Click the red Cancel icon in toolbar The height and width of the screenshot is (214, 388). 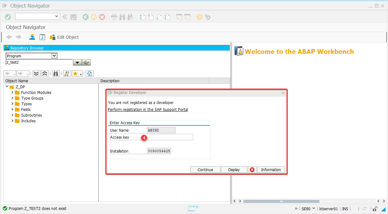click(102, 17)
